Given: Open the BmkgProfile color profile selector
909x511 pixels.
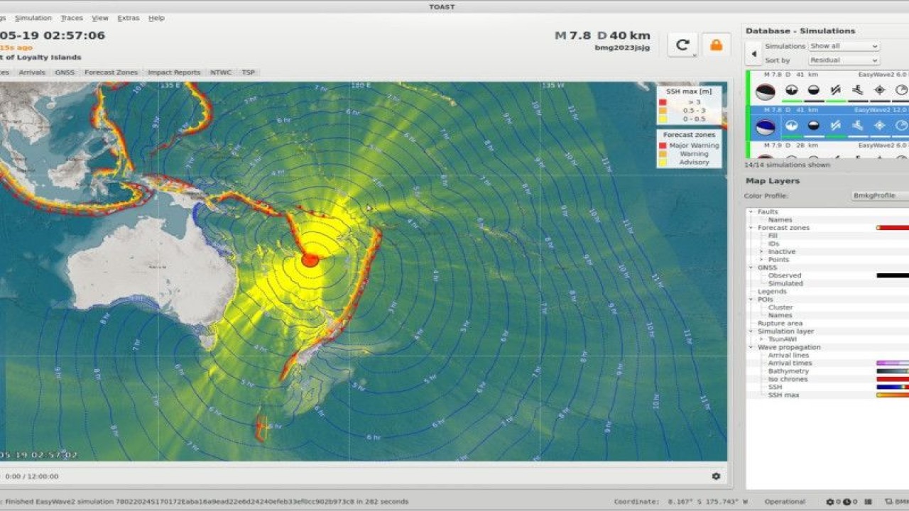Looking at the screenshot, I should (x=880, y=195).
